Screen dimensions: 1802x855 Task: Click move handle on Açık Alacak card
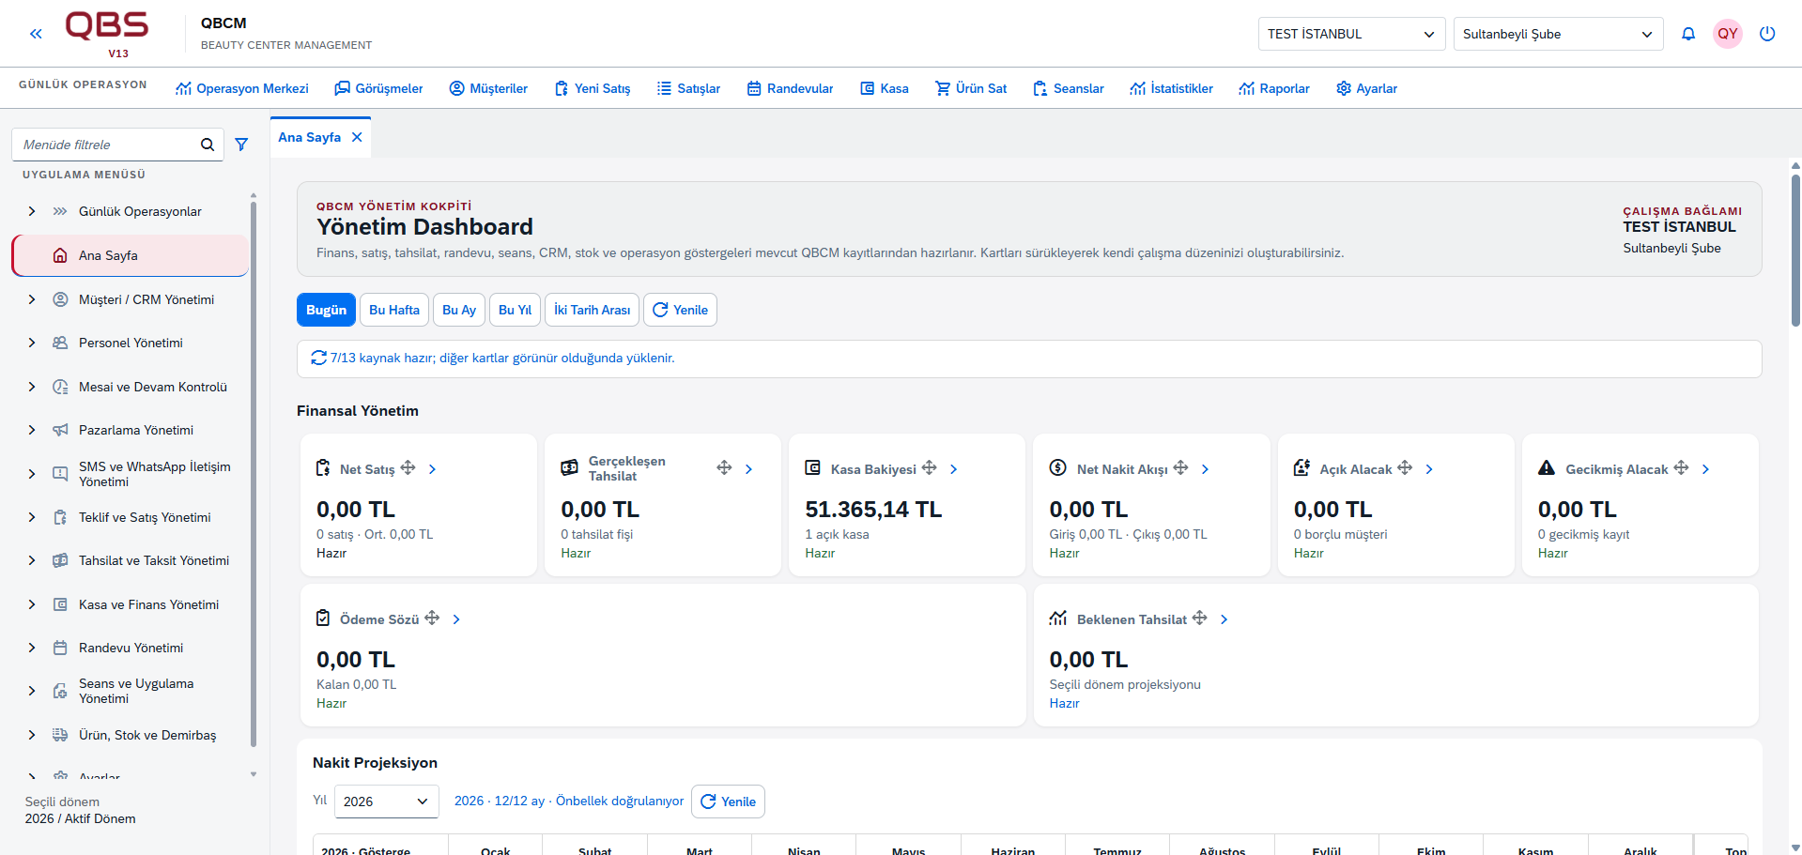point(1405,467)
